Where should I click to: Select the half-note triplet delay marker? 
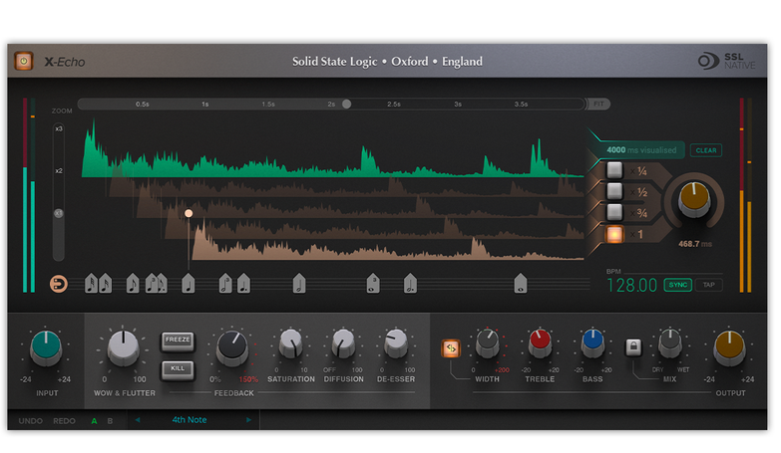[225, 284]
